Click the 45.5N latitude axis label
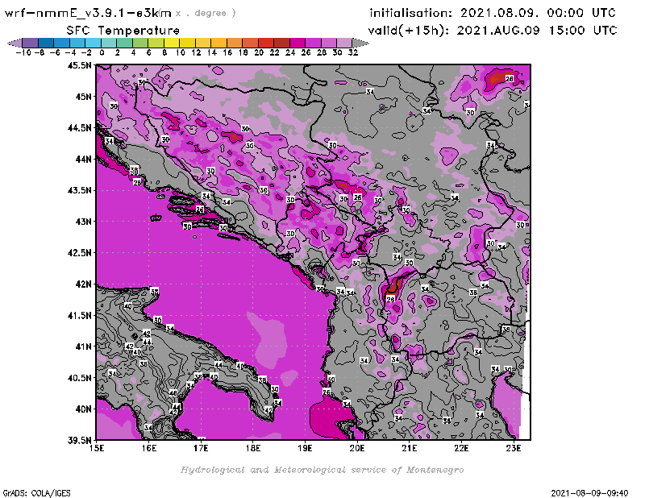The image size is (645, 498). pos(78,65)
